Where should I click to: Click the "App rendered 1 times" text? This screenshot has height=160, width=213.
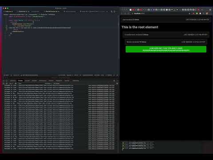click(x=131, y=20)
